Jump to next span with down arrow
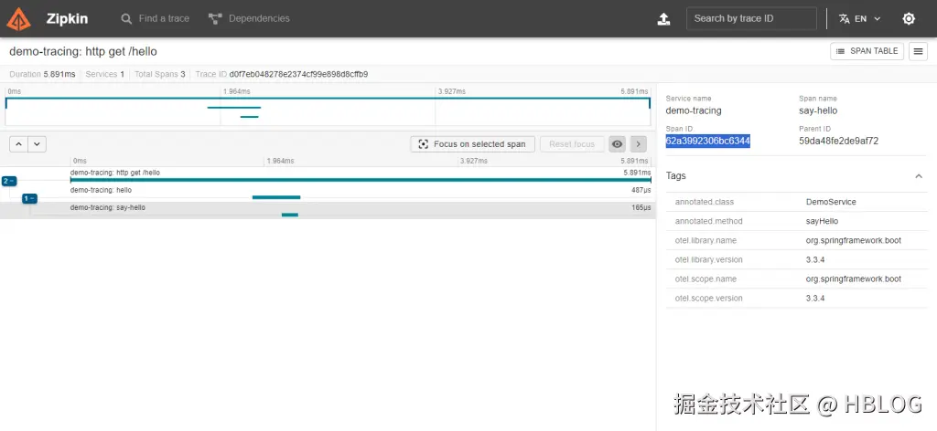 tap(37, 143)
